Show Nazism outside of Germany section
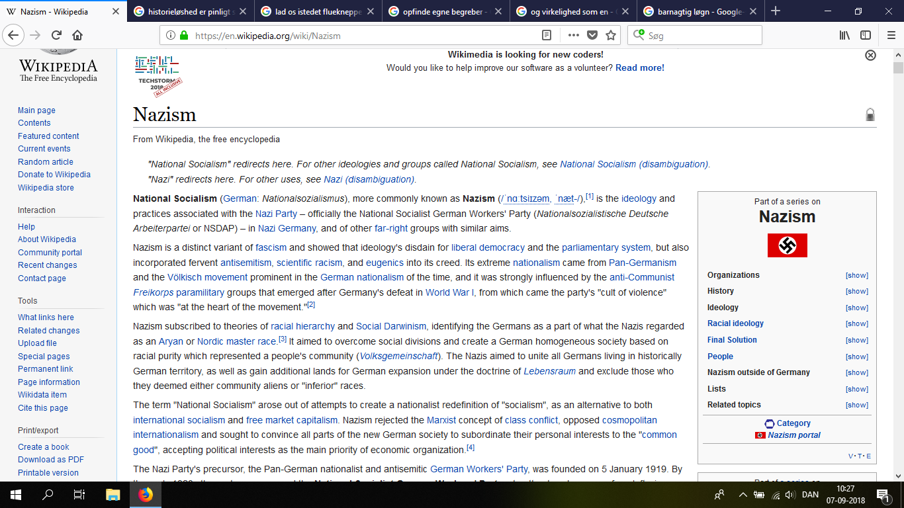The height and width of the screenshot is (508, 904). 856,372
